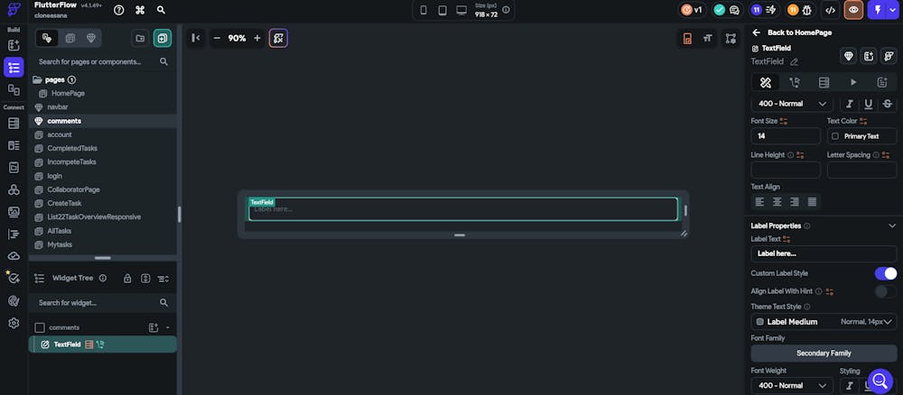Zoom in the canvas with plus
The image size is (903, 395).
(256, 38)
